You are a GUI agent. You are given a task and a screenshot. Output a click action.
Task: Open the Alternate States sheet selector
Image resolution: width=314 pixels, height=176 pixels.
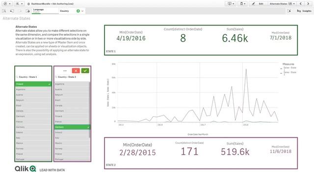282,3
